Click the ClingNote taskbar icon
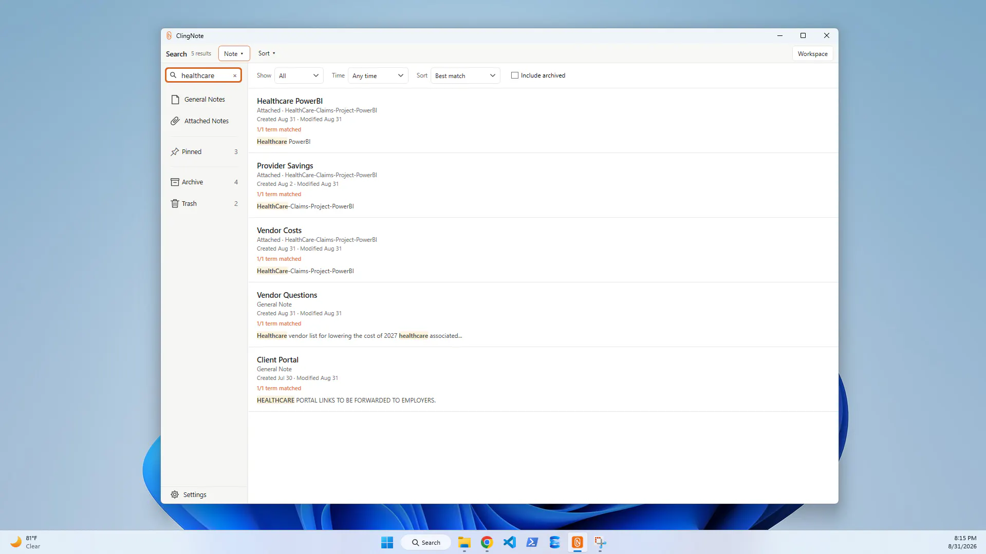Screen dimensions: 986x554 click(x=578, y=543)
